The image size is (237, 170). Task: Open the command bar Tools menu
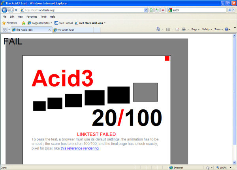[x=218, y=29]
